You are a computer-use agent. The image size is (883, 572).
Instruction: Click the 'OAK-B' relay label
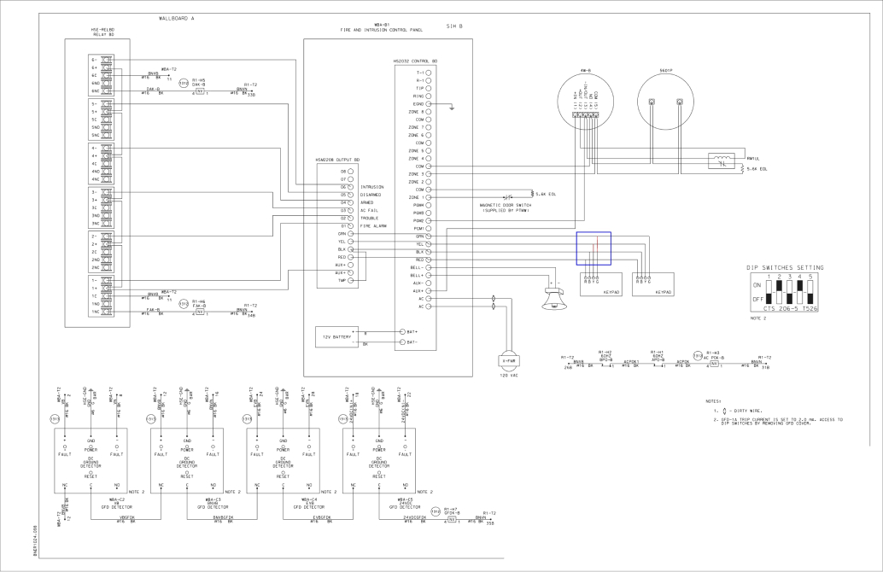coord(198,85)
